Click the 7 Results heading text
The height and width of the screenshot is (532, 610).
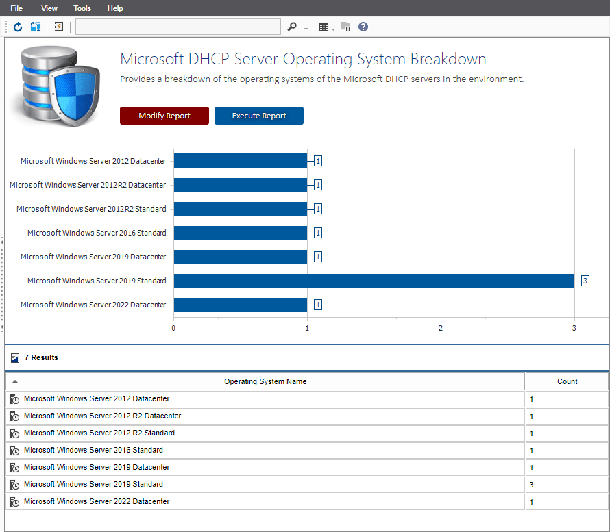[x=41, y=357]
